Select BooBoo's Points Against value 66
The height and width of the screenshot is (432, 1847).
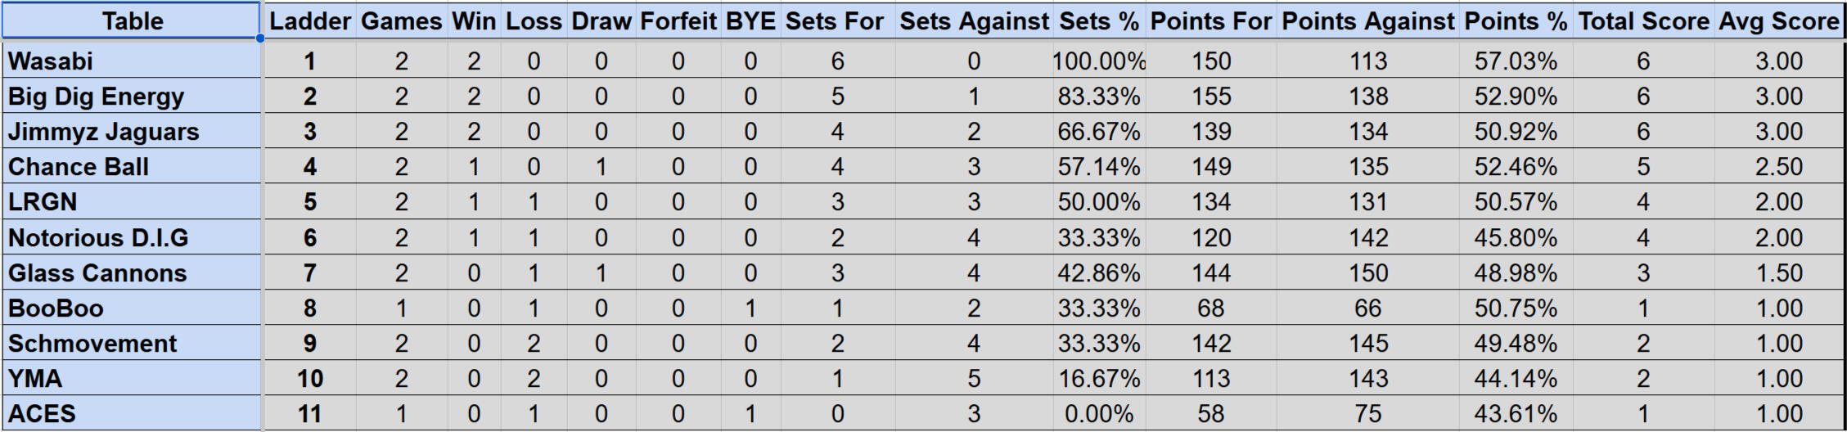pyautogui.click(x=1367, y=308)
